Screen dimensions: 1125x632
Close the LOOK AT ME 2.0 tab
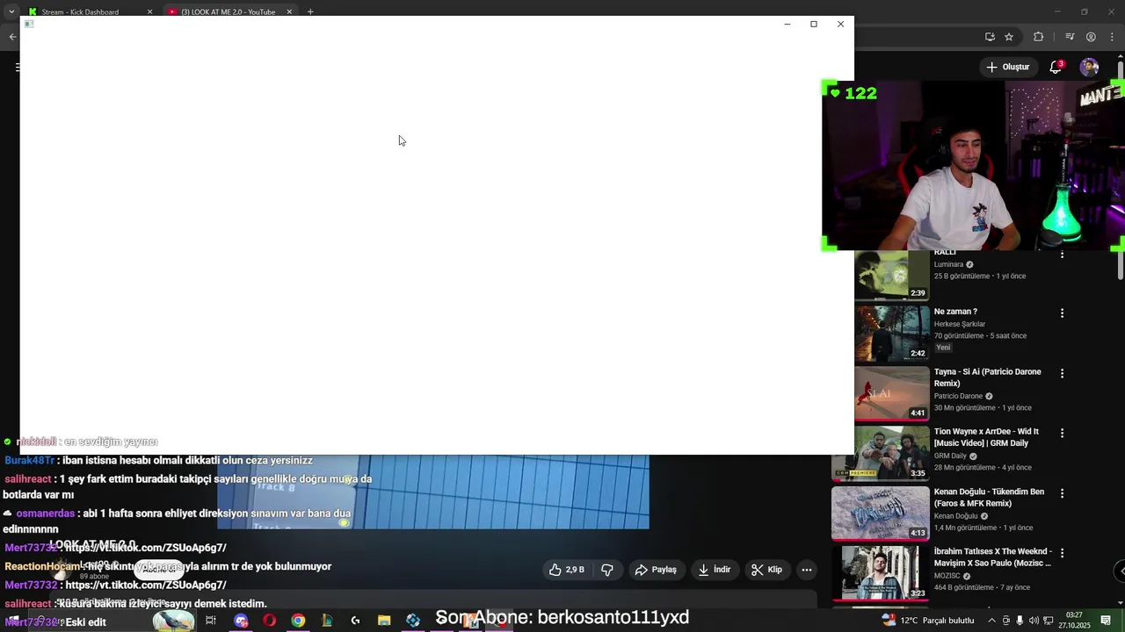289,11
